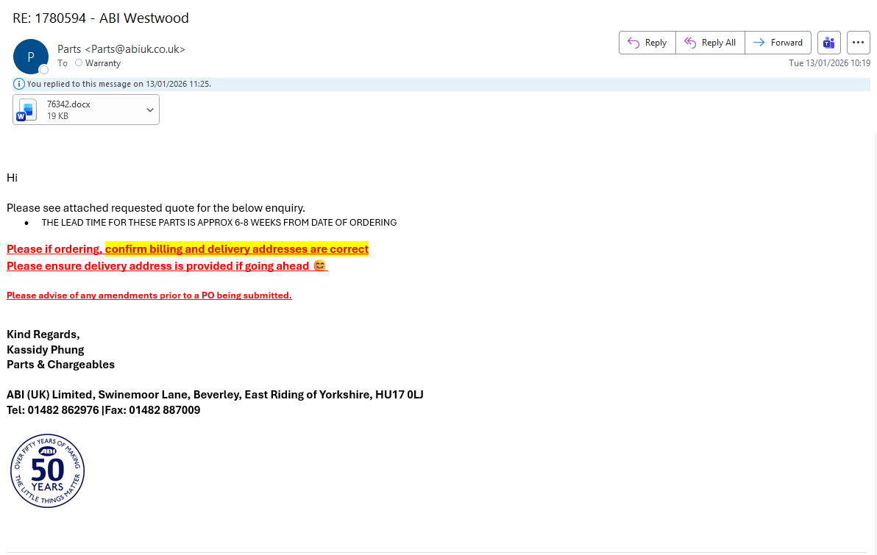The image size is (877, 555).
Task: Click the 'You replied to this message' info bar
Action: point(441,85)
